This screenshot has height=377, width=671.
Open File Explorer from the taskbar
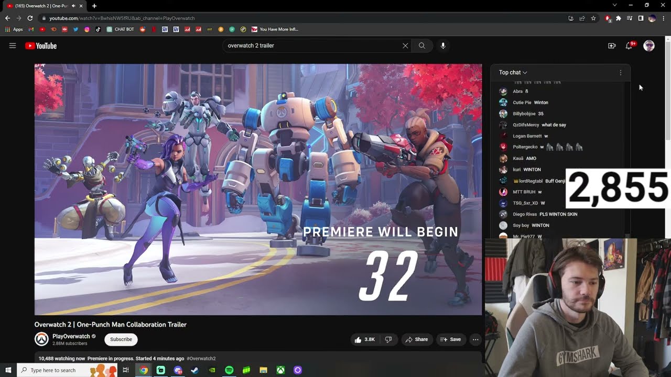(x=264, y=370)
